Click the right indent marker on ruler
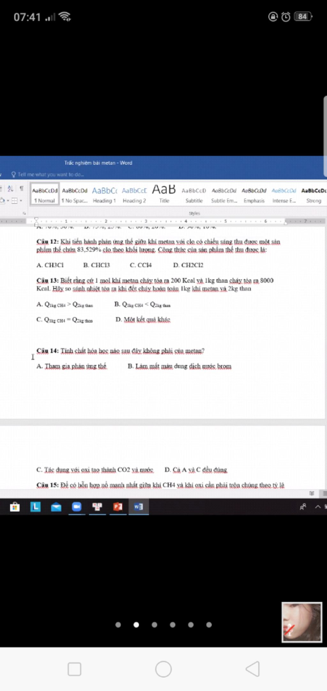The height and width of the screenshot is (691, 327). coord(286,223)
